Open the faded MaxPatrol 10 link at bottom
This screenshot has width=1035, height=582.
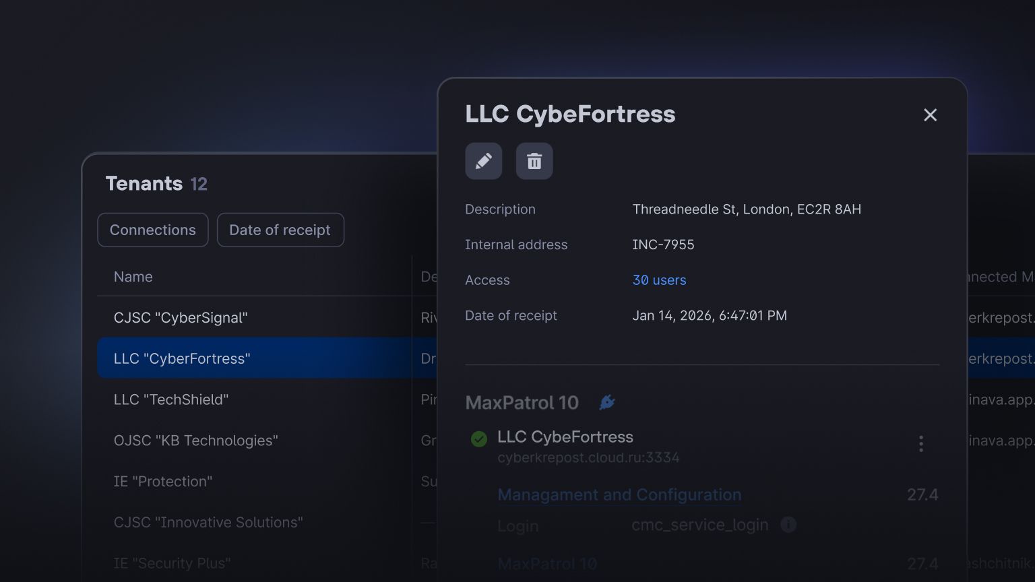tap(547, 564)
